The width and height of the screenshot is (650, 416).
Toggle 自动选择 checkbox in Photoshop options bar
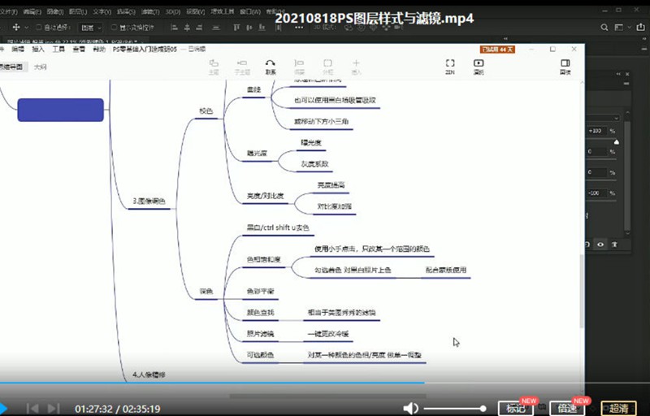38,28
